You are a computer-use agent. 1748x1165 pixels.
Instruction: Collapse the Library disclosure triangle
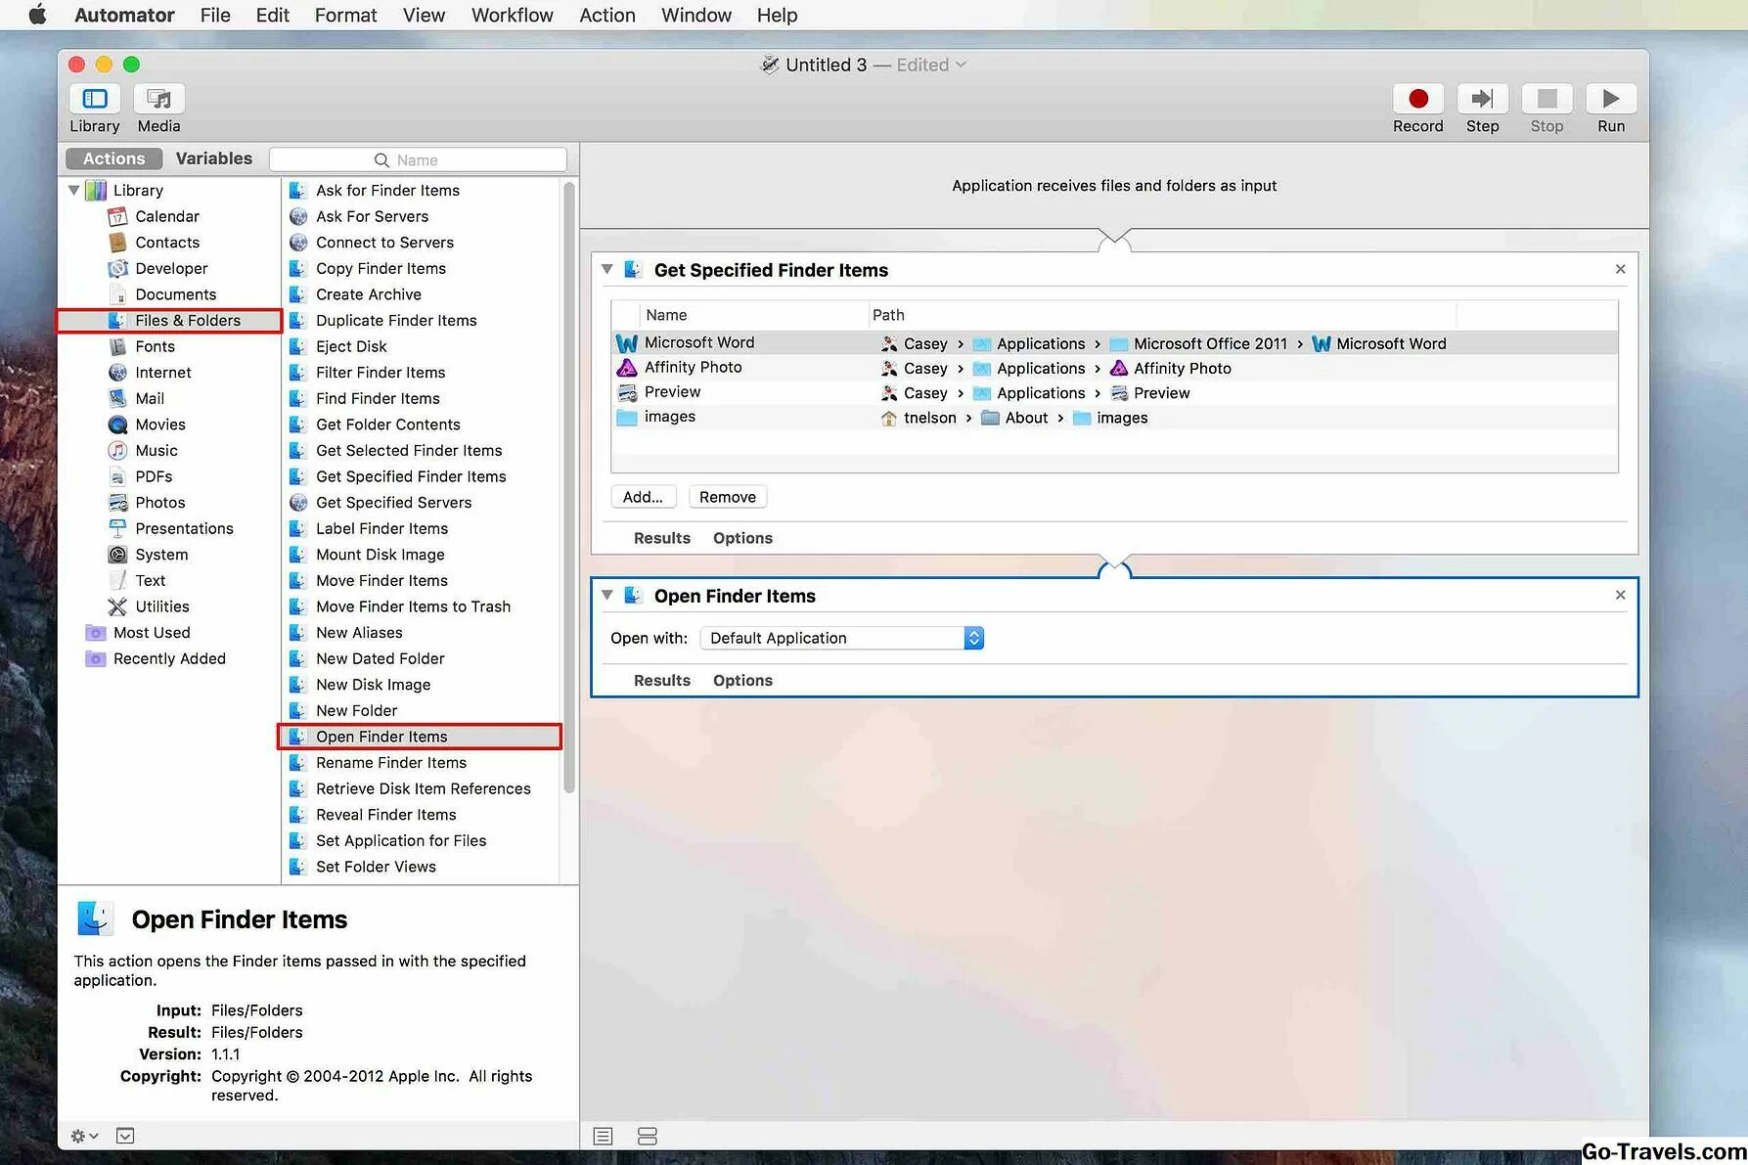pyautogui.click(x=73, y=190)
